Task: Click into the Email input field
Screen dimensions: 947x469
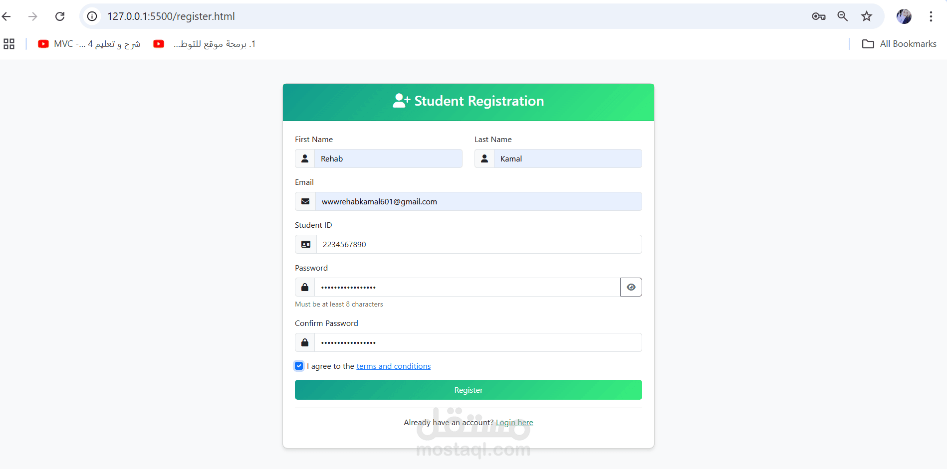Action: click(478, 201)
